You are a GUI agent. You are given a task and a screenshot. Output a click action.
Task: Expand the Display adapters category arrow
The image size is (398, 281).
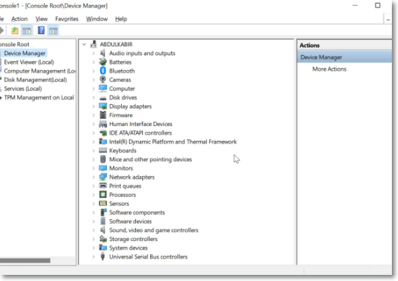coord(93,106)
